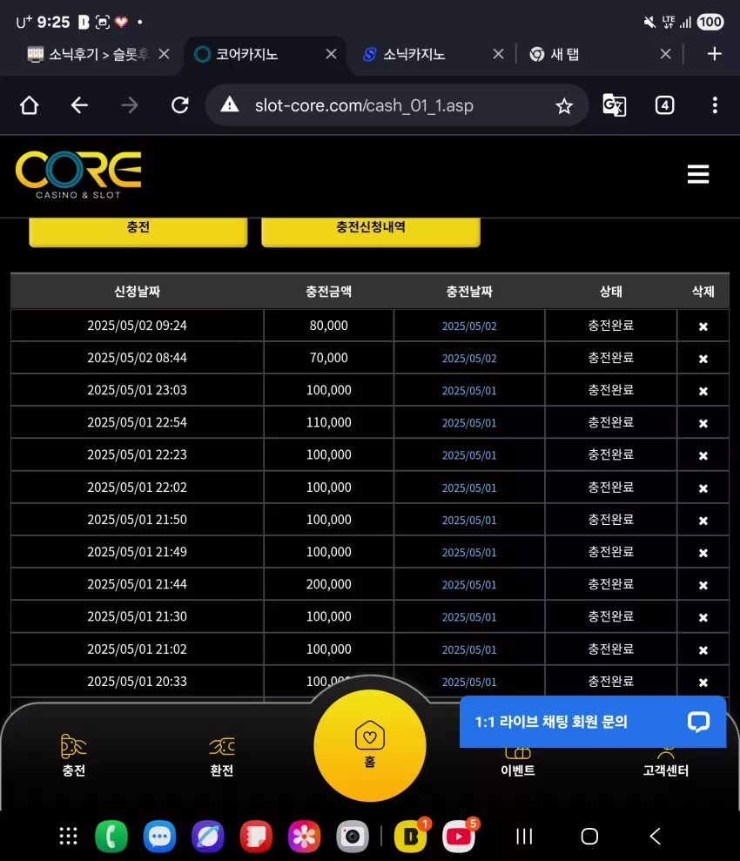
Task: Launch YouTube from the dock
Action: [x=459, y=837]
